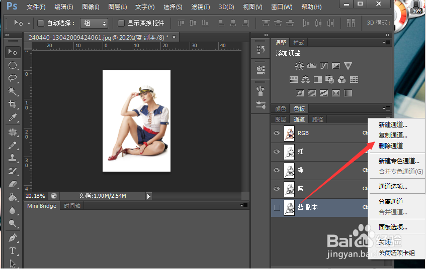Click the 20.18% zoom level field
This screenshot has height=269, width=426.
35,196
